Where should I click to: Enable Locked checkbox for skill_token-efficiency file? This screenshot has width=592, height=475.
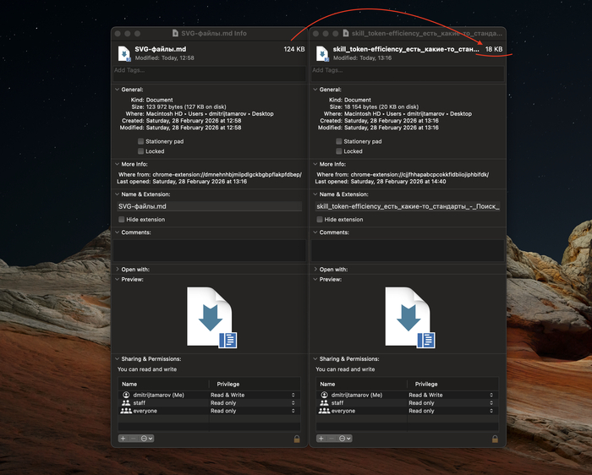pyautogui.click(x=339, y=151)
